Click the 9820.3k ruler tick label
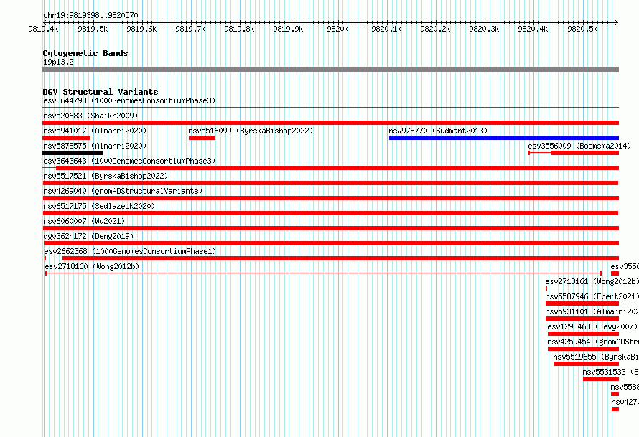This screenshot has width=639, height=437. (484, 29)
